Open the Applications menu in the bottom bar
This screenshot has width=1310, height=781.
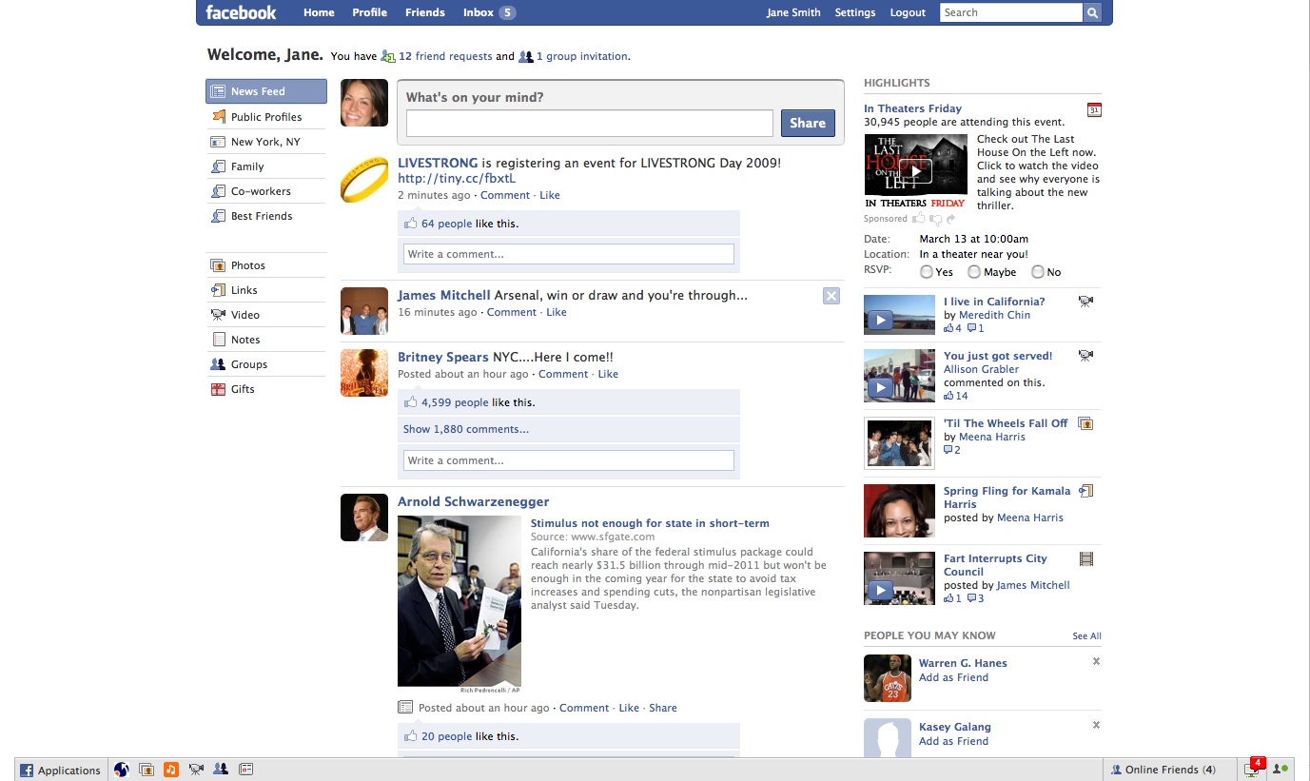[x=61, y=770]
